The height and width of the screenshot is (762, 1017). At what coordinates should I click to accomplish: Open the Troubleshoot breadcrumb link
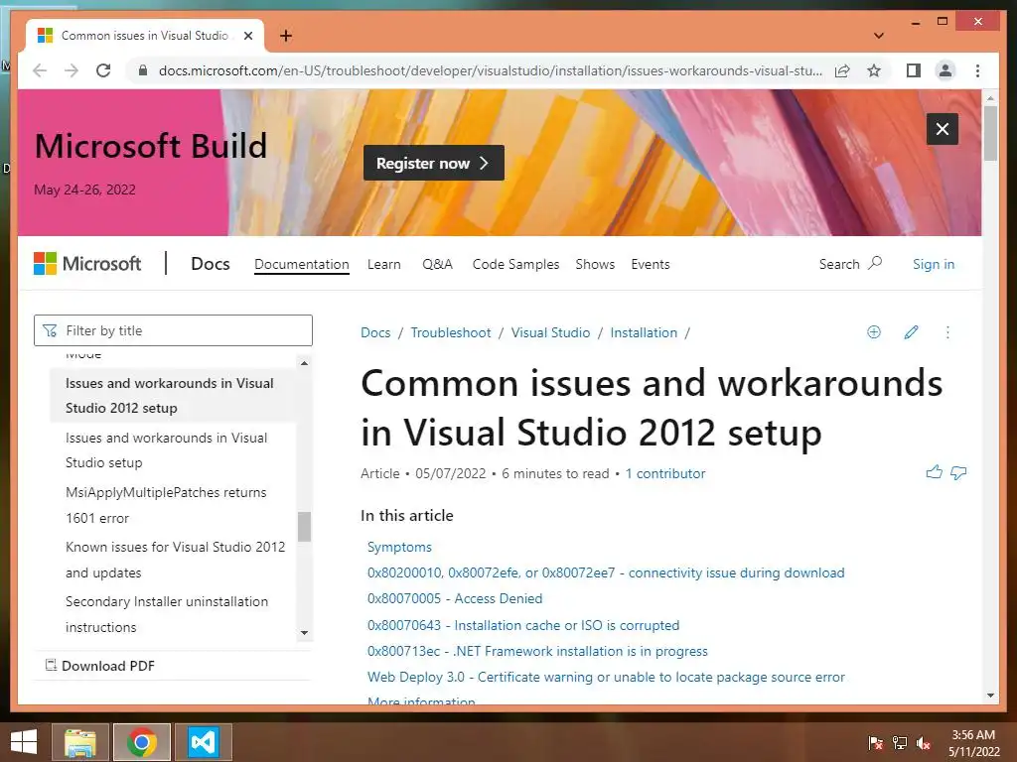click(451, 332)
